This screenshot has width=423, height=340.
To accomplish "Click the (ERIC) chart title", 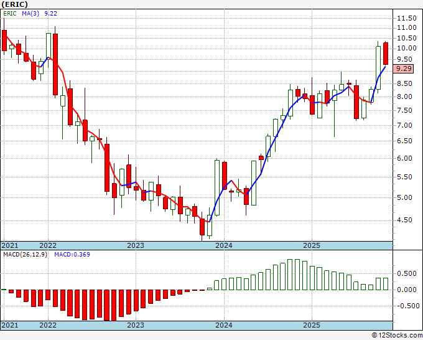I will pos(14,4).
